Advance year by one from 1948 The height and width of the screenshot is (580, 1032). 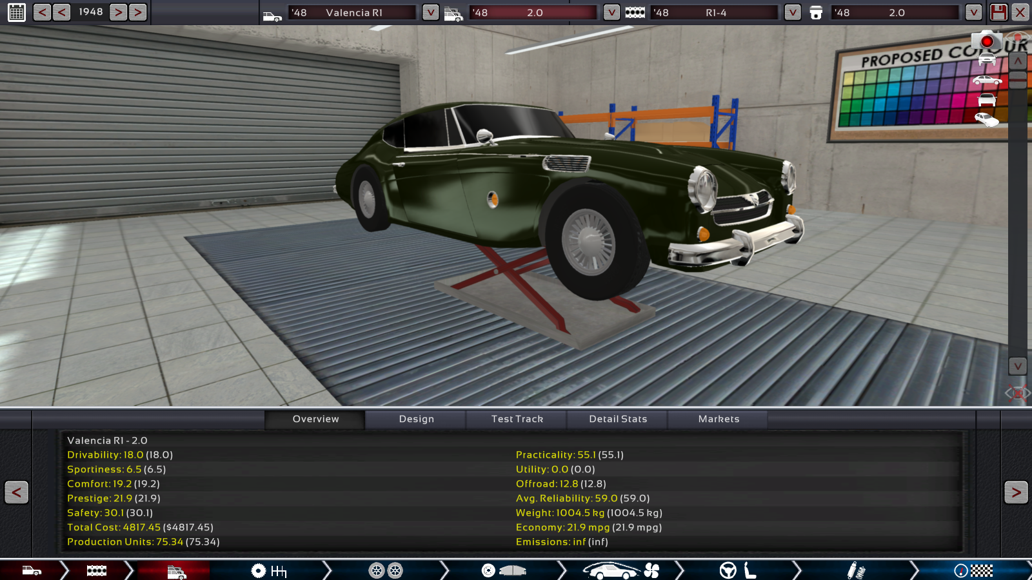tap(118, 12)
